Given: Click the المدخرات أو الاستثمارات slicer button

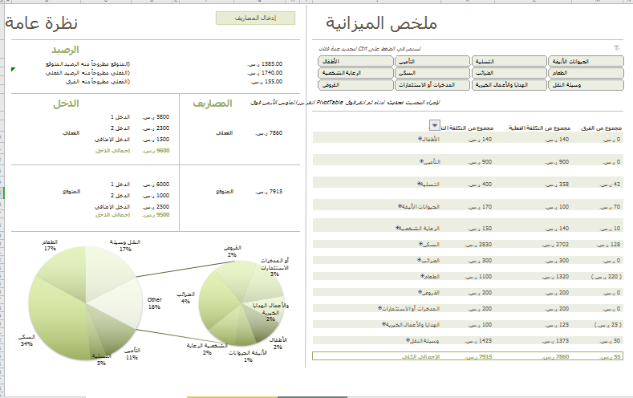Looking at the screenshot, I should [x=432, y=85].
